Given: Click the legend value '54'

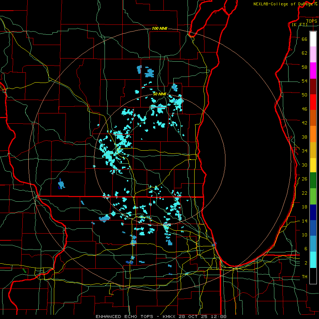Looking at the screenshot, I should pyautogui.click(x=304, y=81).
